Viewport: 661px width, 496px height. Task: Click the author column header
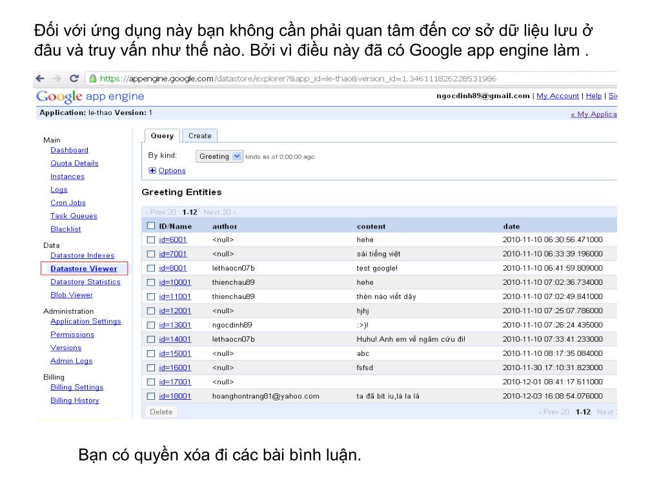tap(225, 227)
